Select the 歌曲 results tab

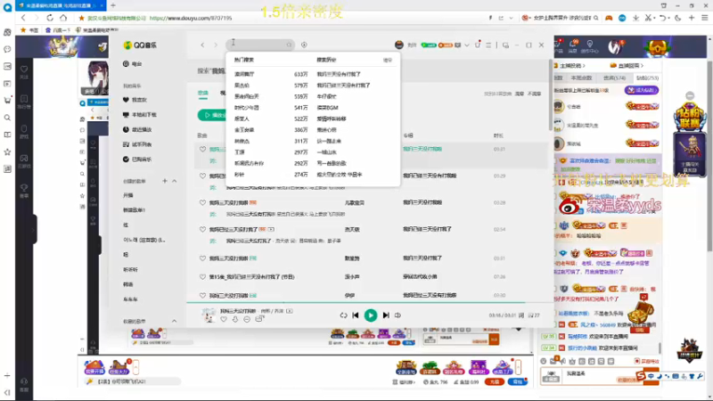pos(203,94)
